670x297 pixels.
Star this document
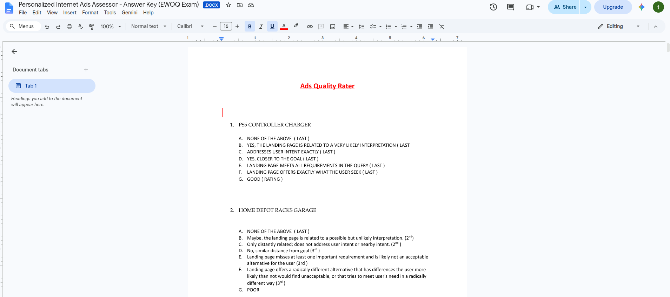click(x=228, y=5)
